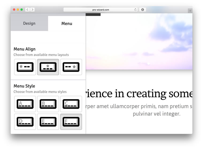Open the browser downloads button
Viewport: 203px width, 149px height.
pyautogui.click(x=143, y=10)
